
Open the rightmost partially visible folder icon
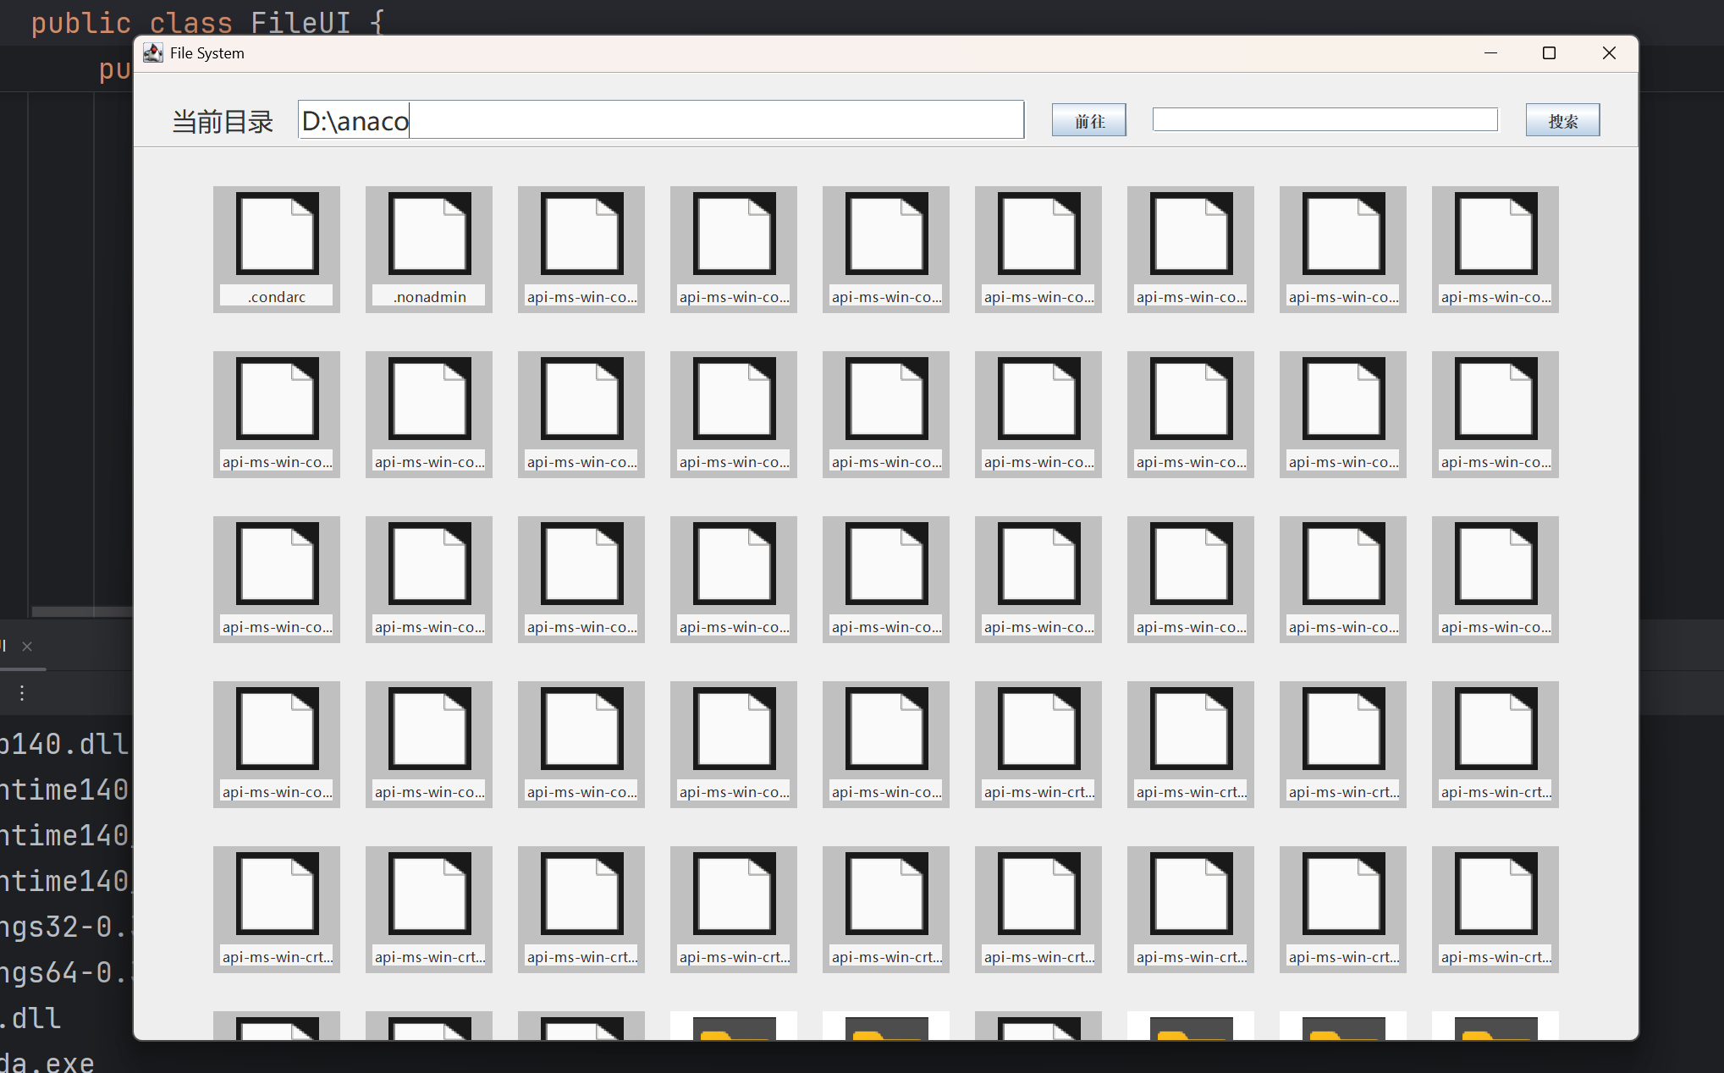[x=1495, y=1026]
